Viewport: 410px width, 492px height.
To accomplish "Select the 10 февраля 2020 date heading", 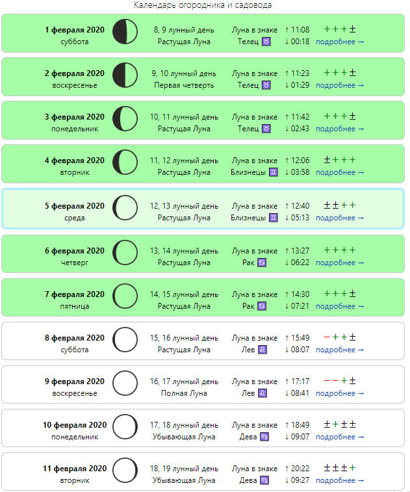I will click(75, 425).
